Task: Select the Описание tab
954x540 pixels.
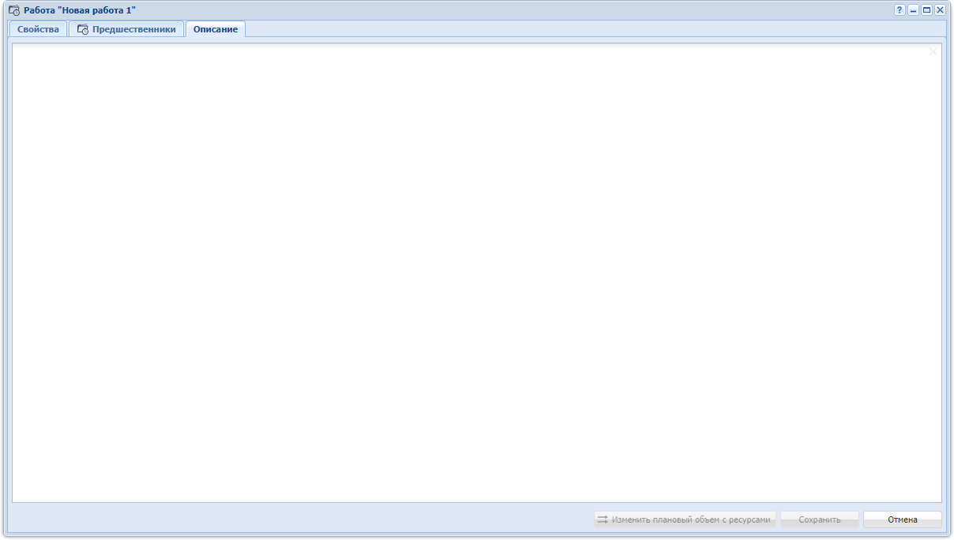Action: pos(216,29)
